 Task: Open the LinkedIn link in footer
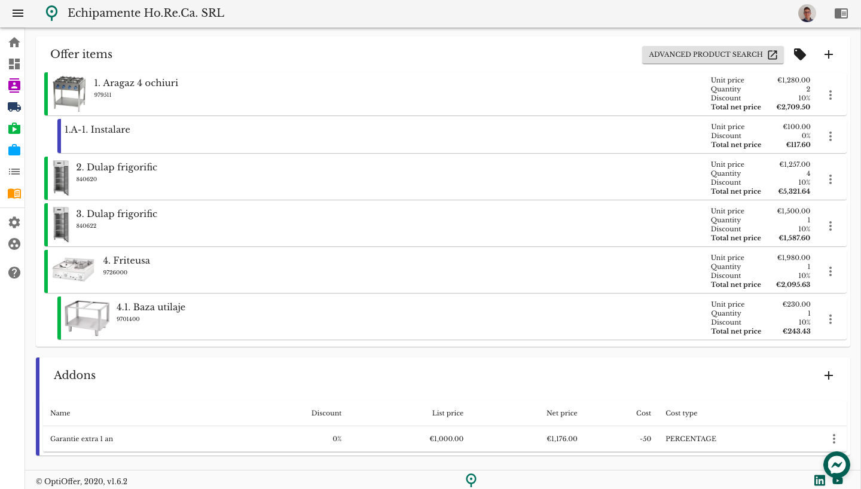tap(820, 481)
